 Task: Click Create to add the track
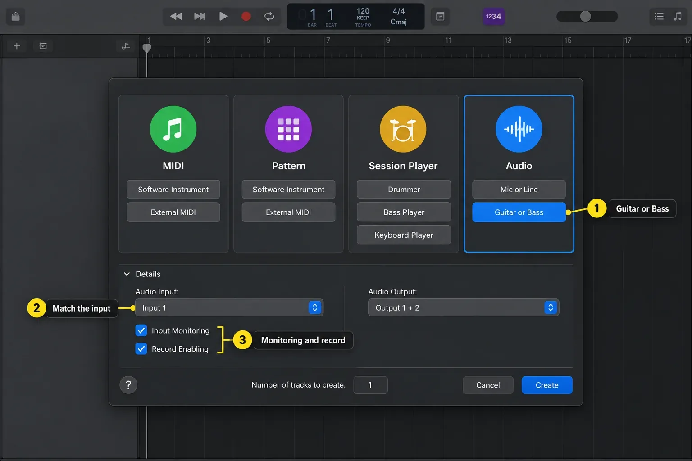(547, 385)
